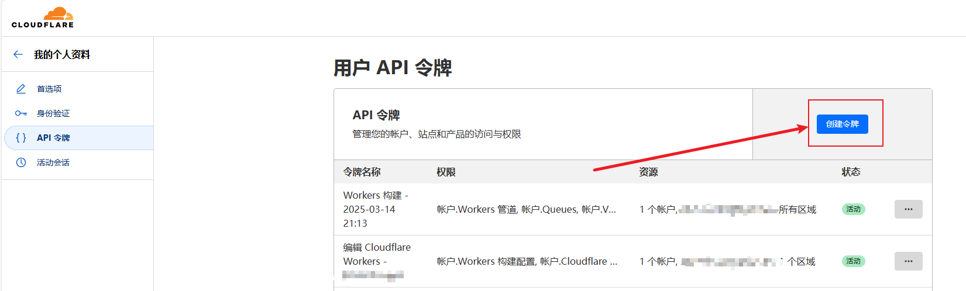Open the three-dot menu for 编辑 Cloudflare Workers token
Viewport: 966px width, 291px height.
[908, 261]
